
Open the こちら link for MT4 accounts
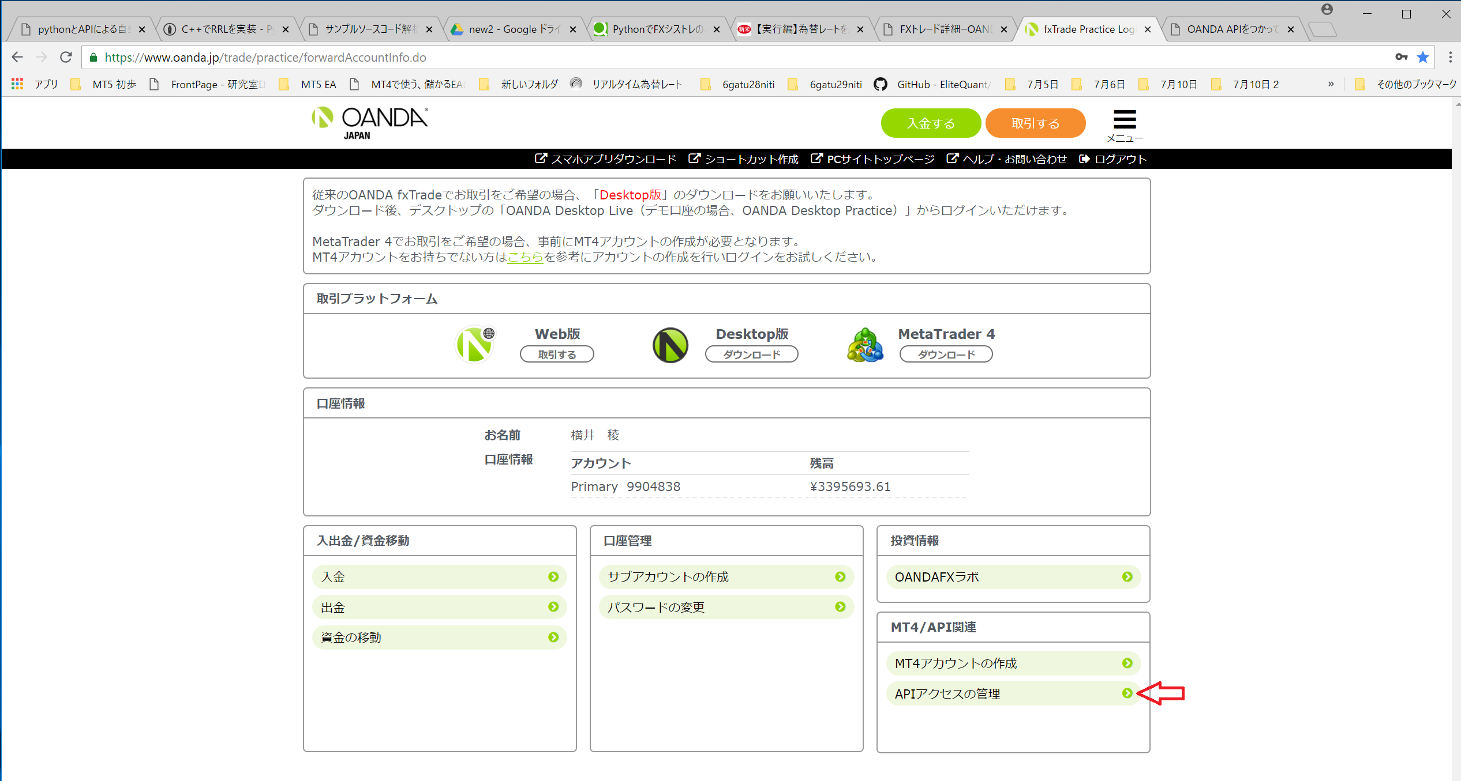click(x=525, y=258)
